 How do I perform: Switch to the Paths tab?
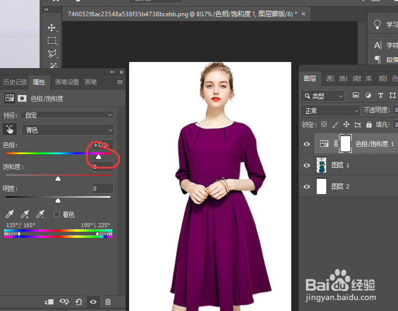pos(344,79)
